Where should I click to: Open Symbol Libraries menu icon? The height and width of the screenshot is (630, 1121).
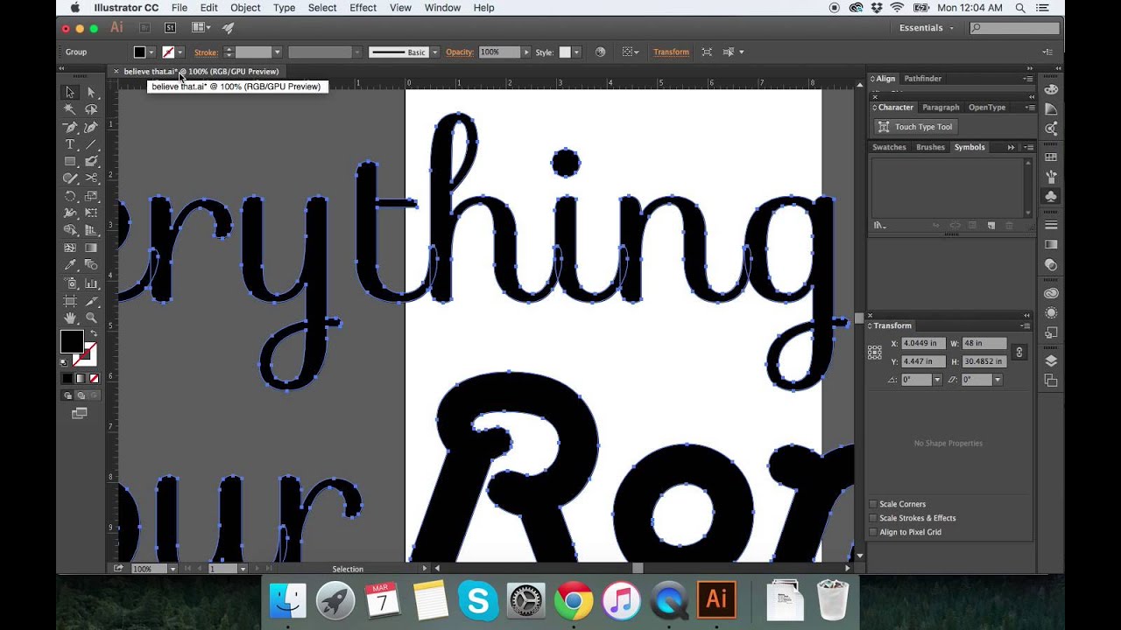coord(878,226)
